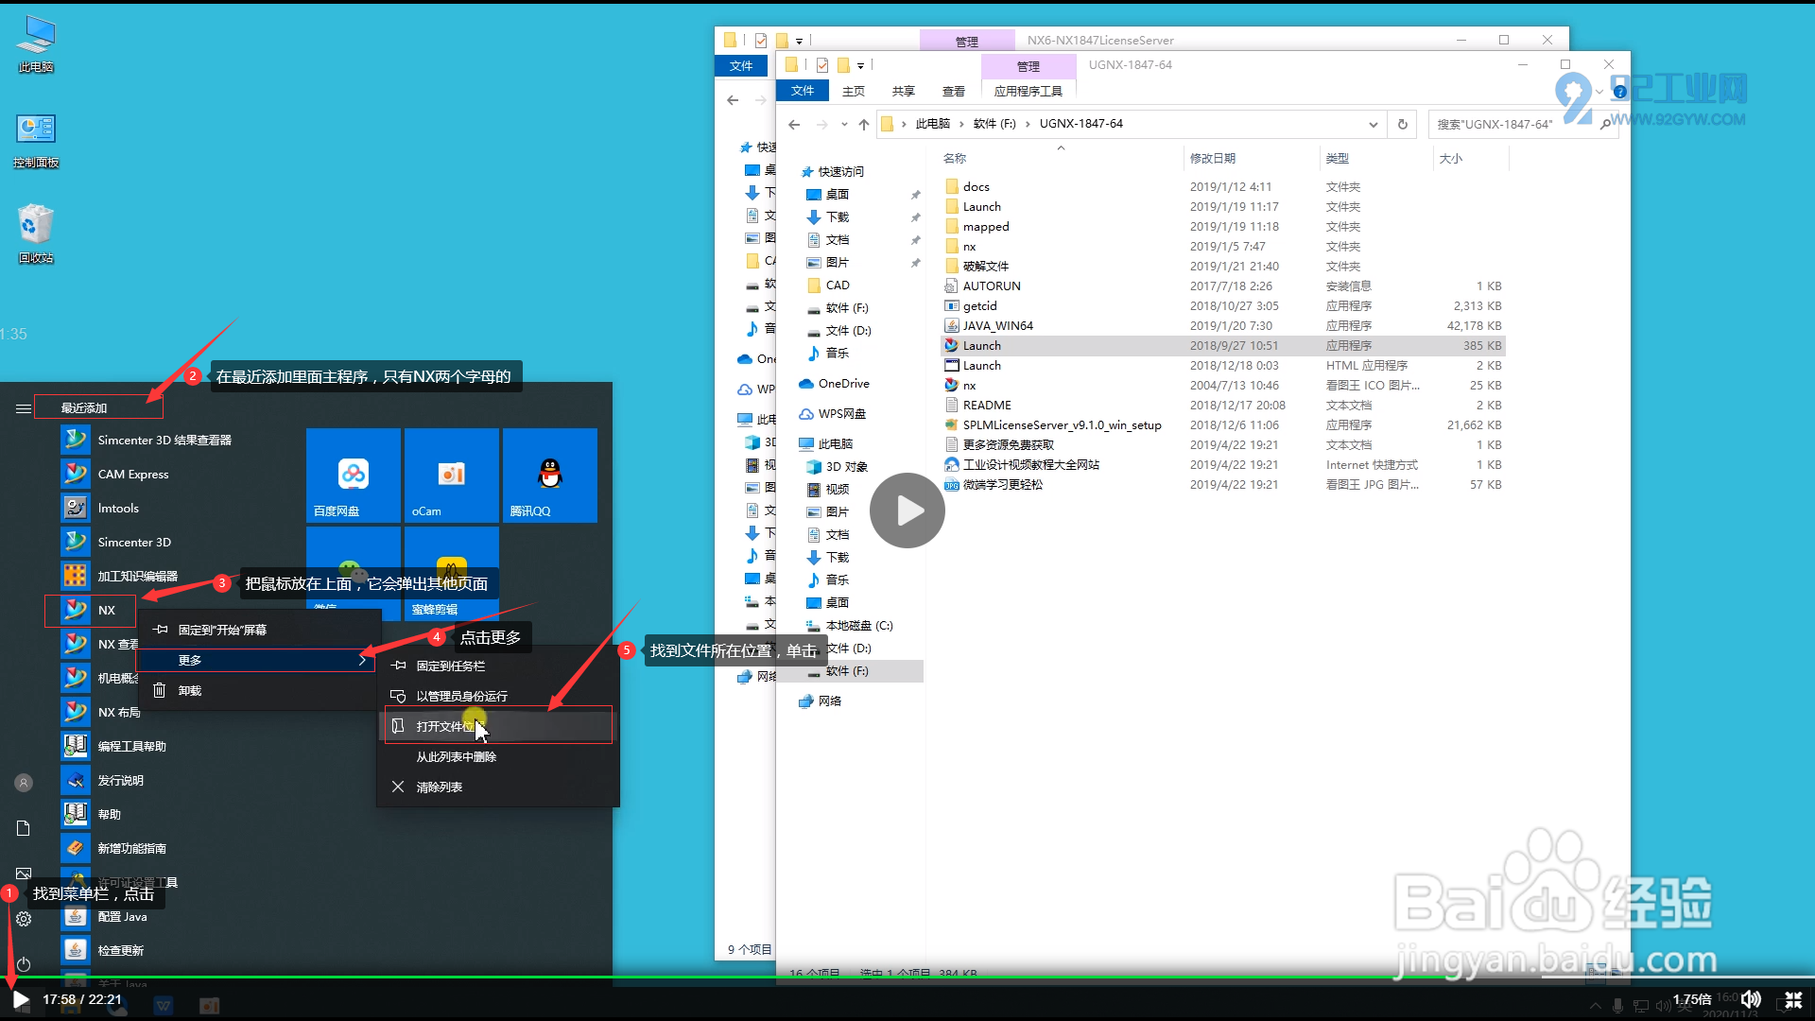Open 发行说明 entry
Image resolution: width=1815 pixels, height=1021 pixels.
click(120, 780)
